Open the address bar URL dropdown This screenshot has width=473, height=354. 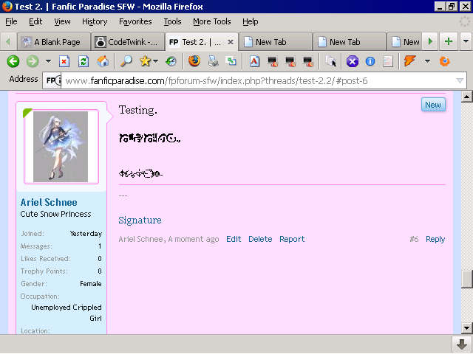coord(460,80)
